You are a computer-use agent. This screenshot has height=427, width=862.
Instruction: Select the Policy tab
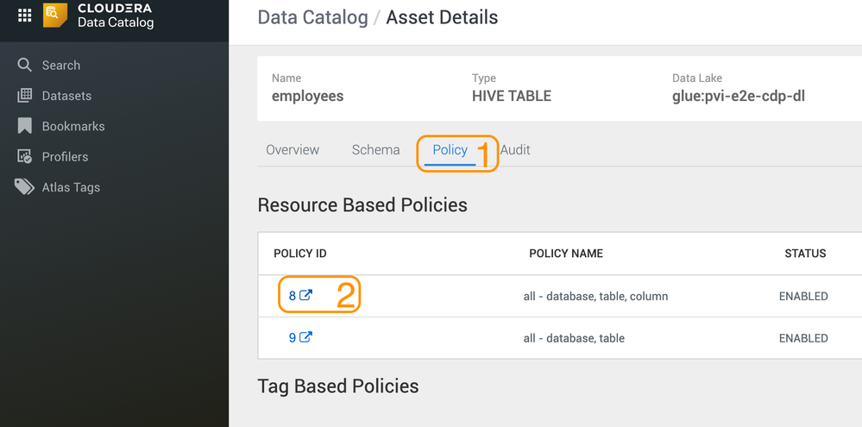tap(450, 150)
